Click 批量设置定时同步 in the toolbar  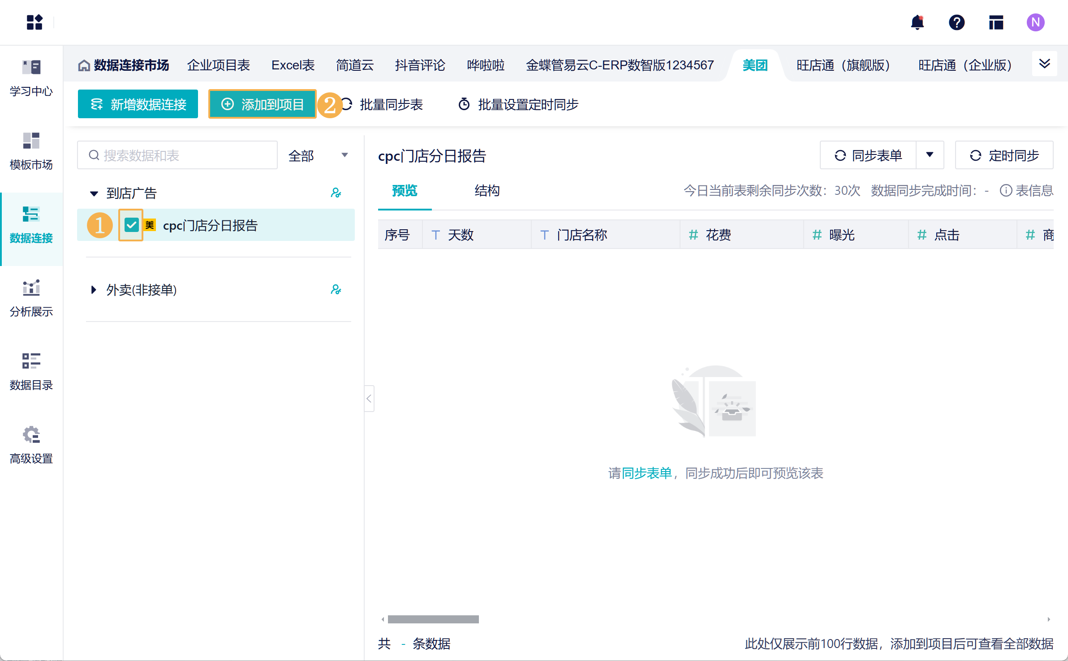pyautogui.click(x=518, y=104)
